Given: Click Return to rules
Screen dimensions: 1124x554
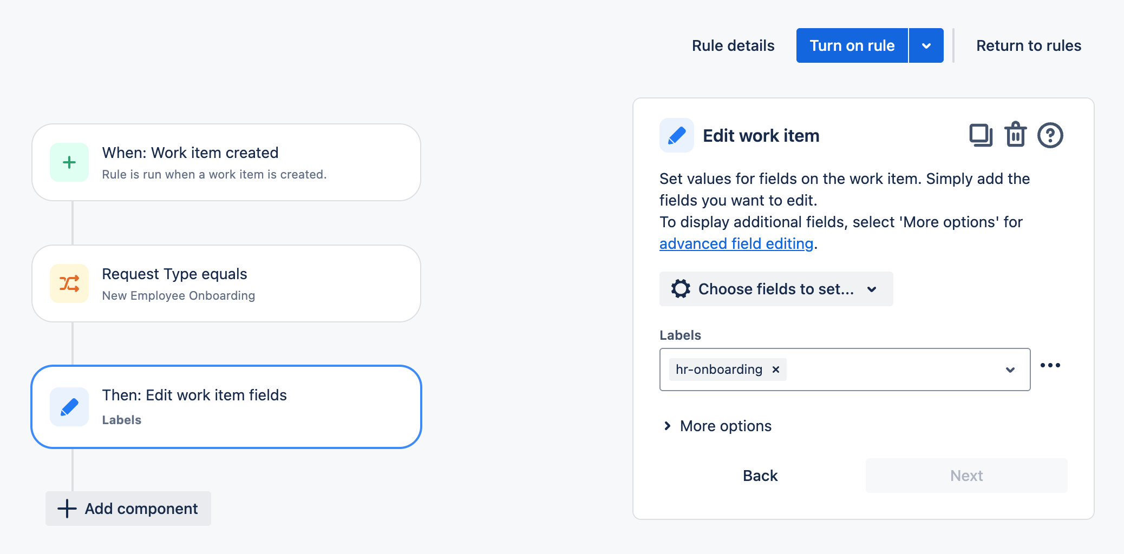Looking at the screenshot, I should (1028, 46).
